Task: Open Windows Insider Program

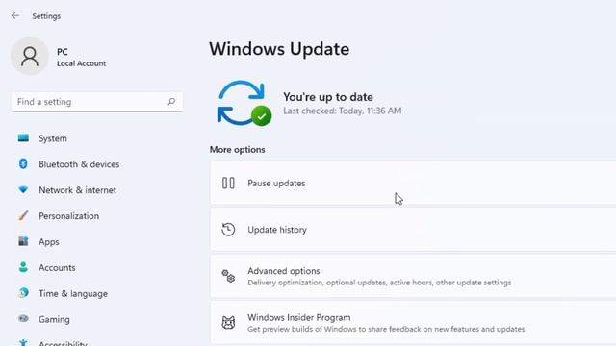Action: click(x=413, y=323)
